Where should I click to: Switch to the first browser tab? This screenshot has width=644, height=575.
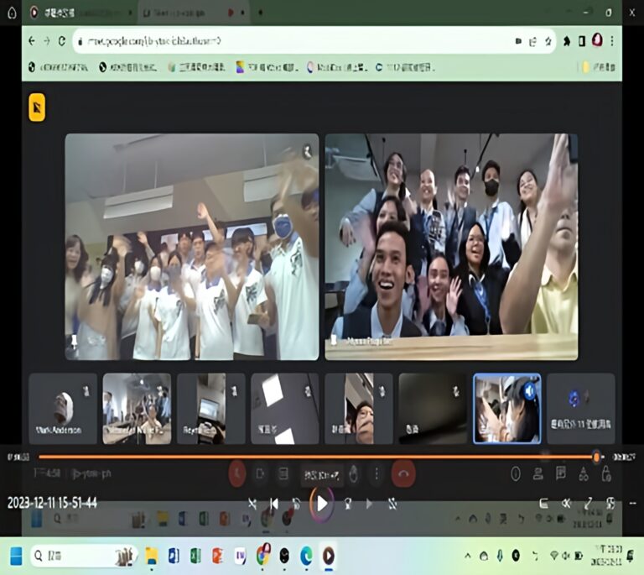click(80, 13)
